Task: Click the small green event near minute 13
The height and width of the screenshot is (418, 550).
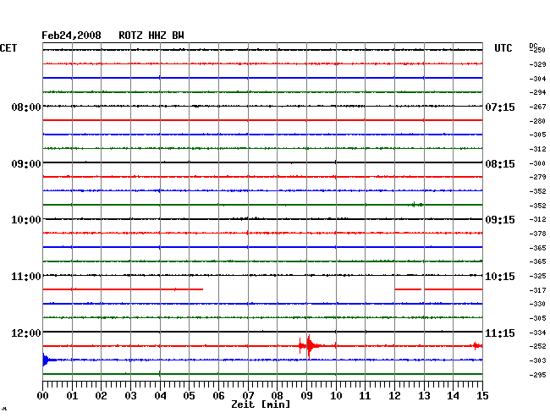Action: [x=416, y=205]
